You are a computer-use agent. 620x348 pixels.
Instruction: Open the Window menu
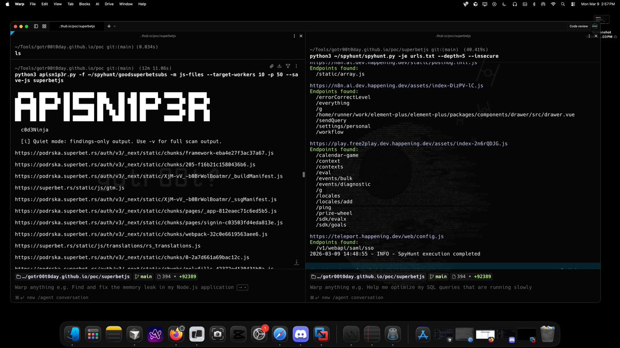[x=126, y=4]
